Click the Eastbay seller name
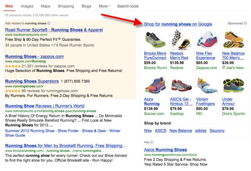 point(177,114)
